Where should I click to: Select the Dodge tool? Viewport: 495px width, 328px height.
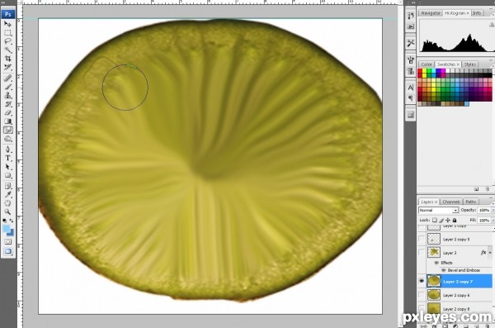[x=8, y=139]
